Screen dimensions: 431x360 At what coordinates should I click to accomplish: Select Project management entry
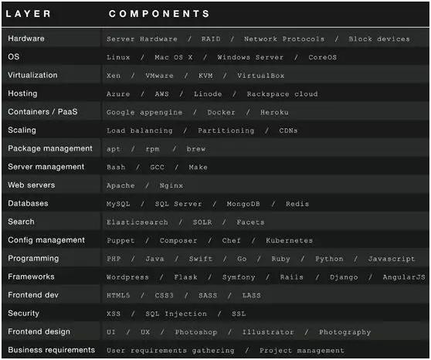[x=302, y=351]
